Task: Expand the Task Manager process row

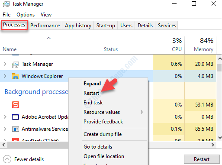Action: tap(5, 64)
